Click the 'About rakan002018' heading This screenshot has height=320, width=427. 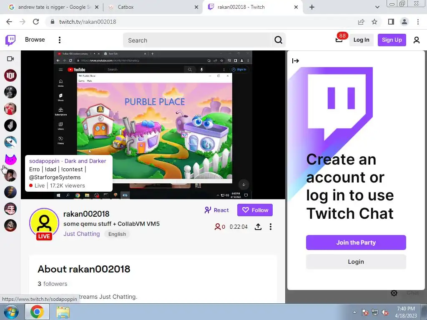(84, 269)
